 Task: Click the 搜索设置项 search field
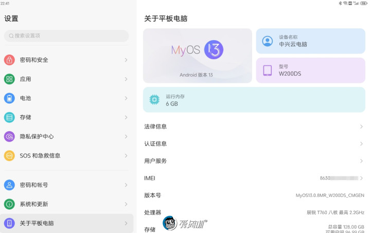66,36
